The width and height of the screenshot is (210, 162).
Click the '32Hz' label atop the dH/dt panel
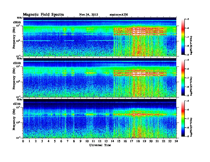click(20, 18)
